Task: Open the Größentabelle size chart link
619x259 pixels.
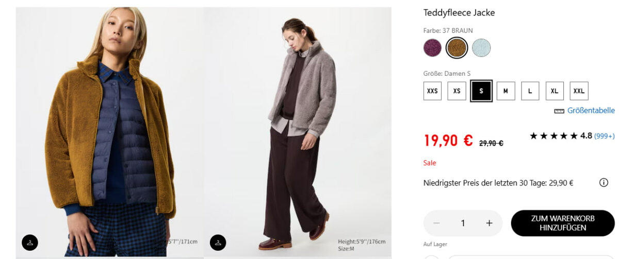Action: [x=591, y=111]
